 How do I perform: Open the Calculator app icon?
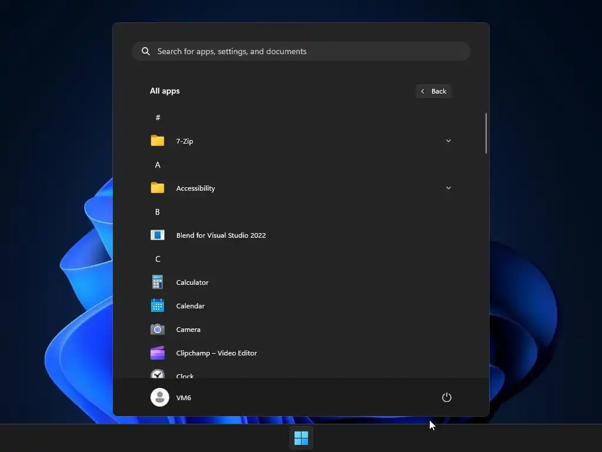point(158,282)
